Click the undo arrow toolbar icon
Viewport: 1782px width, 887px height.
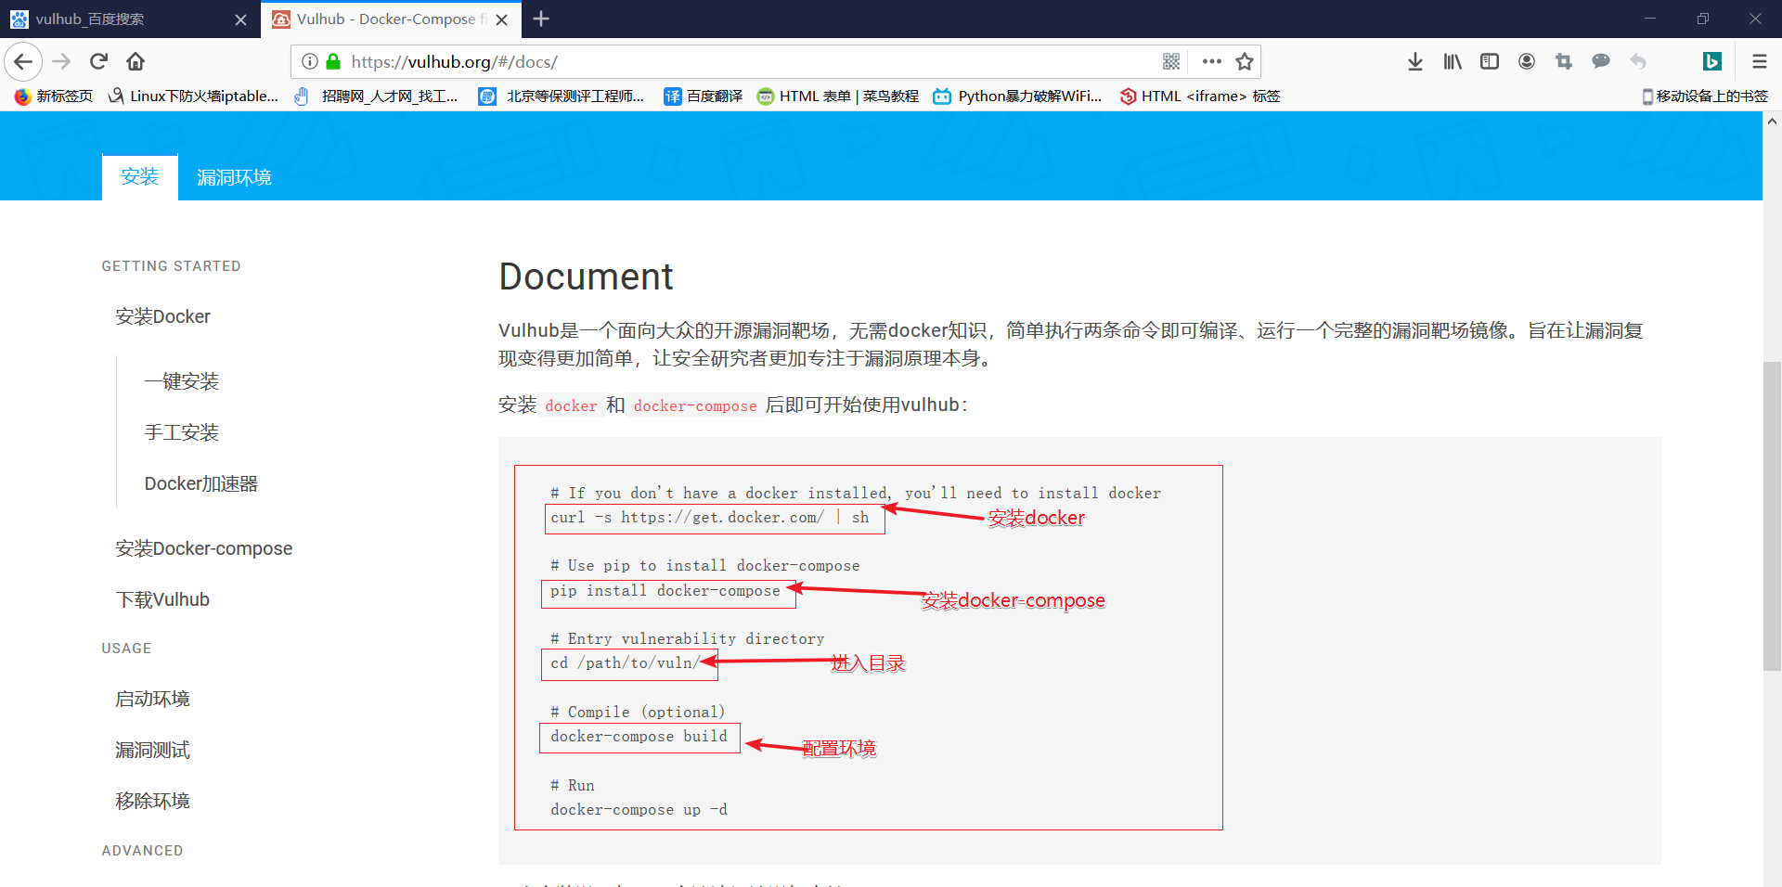1638,62
